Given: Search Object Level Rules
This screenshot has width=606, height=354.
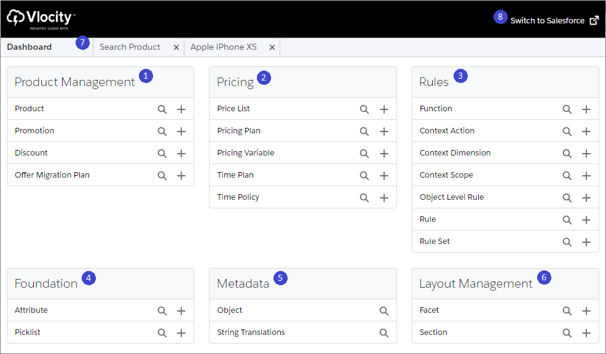Looking at the screenshot, I should 567,198.
